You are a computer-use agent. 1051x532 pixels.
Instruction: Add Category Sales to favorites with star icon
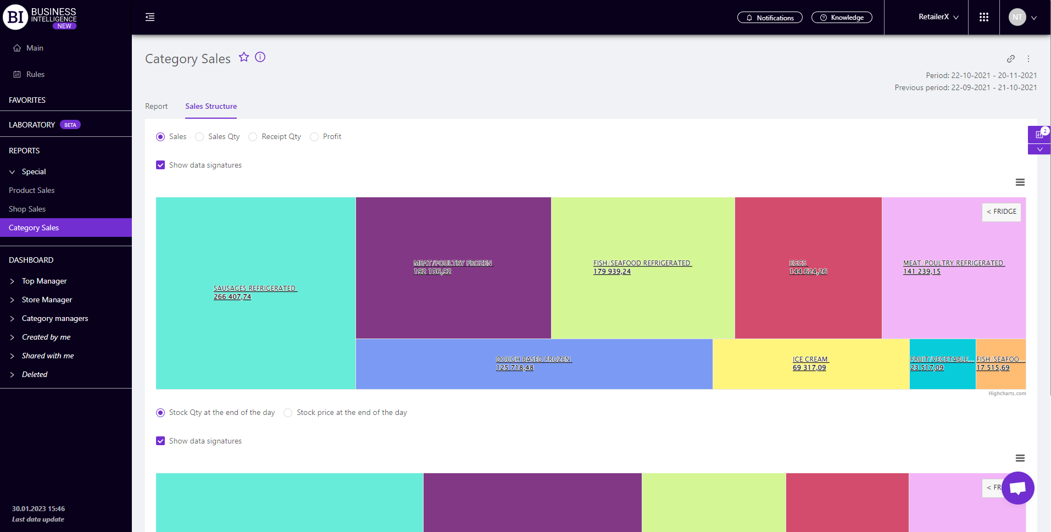coord(244,57)
